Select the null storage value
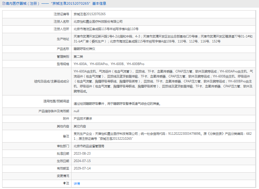Screen dimensions: 259x189 tap(76, 111)
